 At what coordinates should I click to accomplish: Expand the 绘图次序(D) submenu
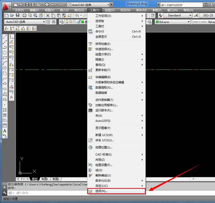(116, 54)
